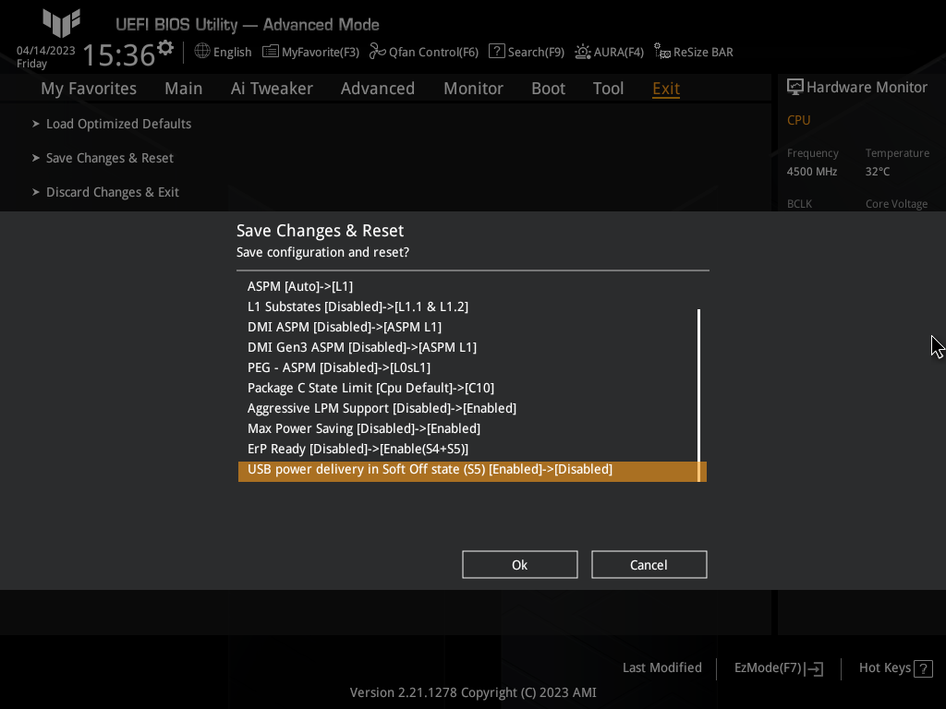946x709 pixels.
Task: Click the Core Voltage label
Action: 896,204
